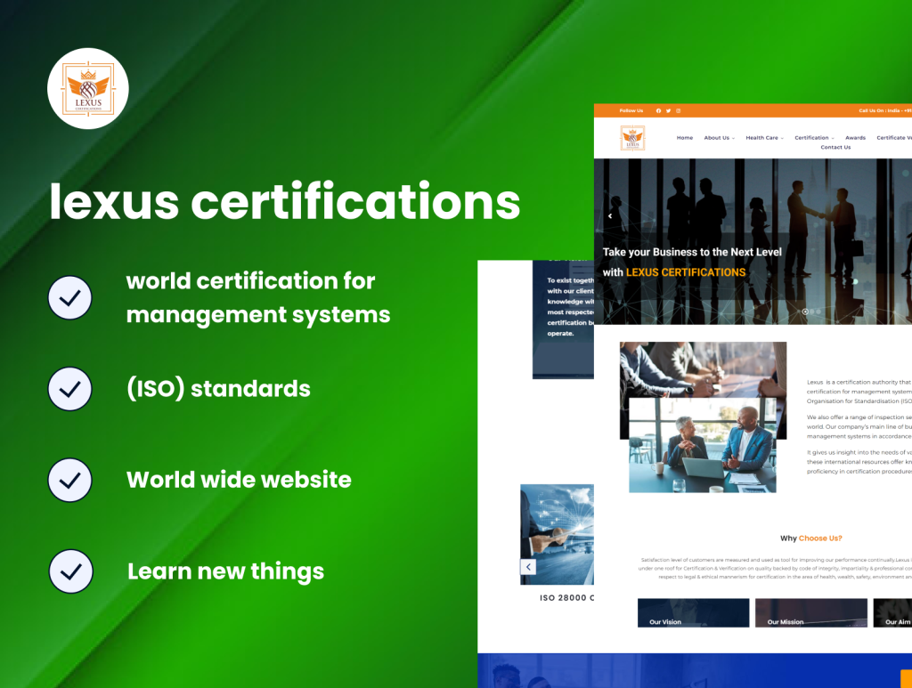This screenshot has width=912, height=688.
Task: Click the 'Lexus is a certification authority' paragraph
Action: click(x=859, y=392)
